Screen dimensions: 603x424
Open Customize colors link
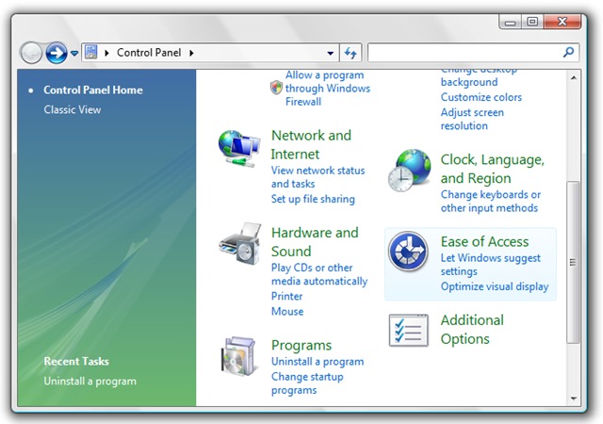click(x=481, y=97)
